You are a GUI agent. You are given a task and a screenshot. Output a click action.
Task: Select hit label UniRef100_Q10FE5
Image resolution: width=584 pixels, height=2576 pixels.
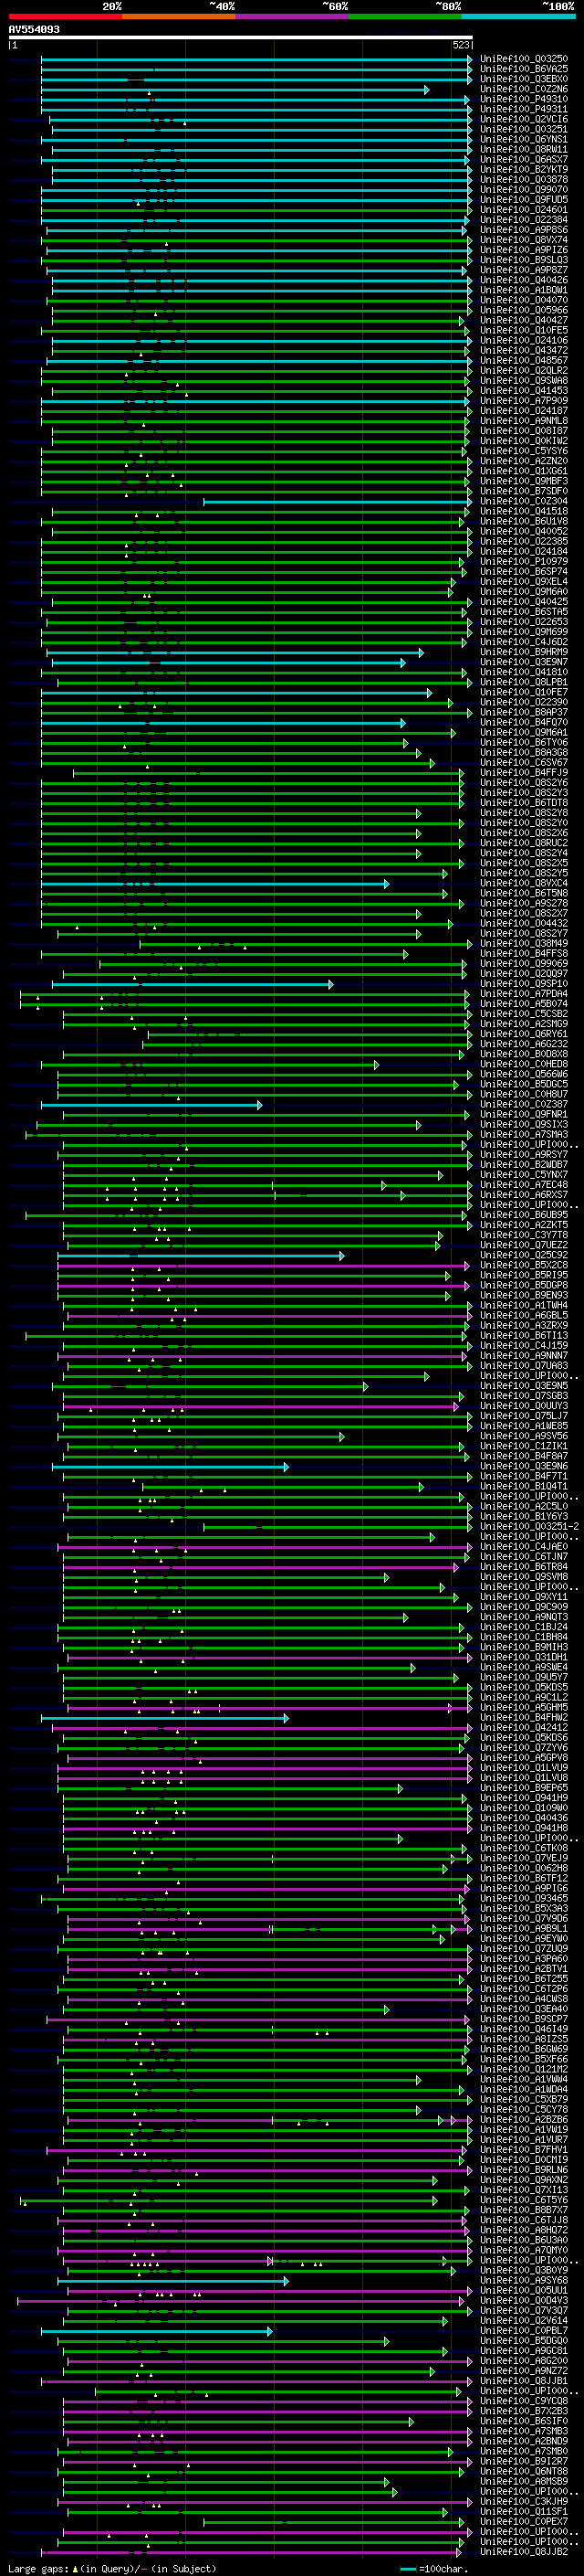(x=523, y=330)
